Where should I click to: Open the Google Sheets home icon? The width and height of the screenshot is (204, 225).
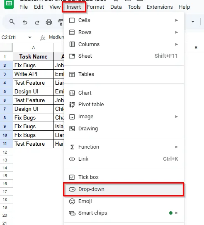click(x=9, y=4)
